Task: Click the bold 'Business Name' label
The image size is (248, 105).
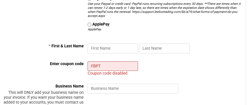Action: [x=69, y=86]
